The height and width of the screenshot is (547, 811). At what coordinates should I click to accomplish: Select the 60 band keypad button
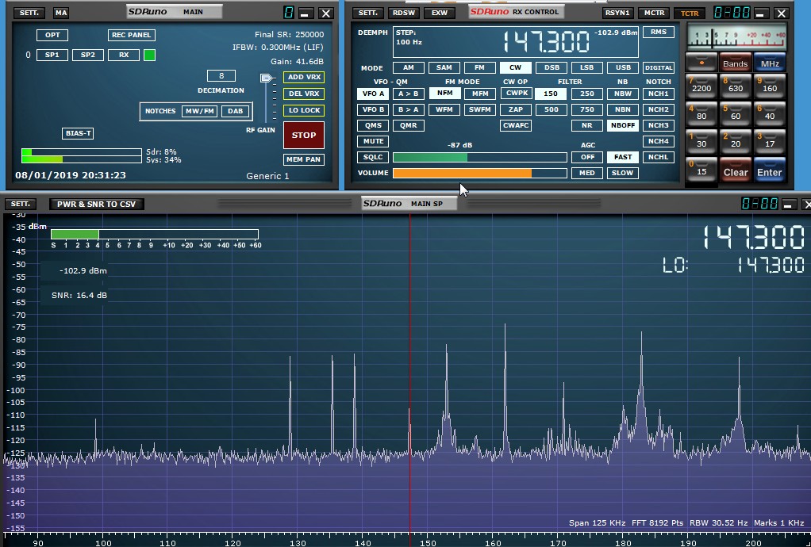point(736,113)
